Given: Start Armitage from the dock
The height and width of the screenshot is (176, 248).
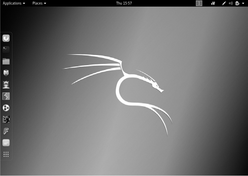Looking at the screenshot, I should point(6,85).
